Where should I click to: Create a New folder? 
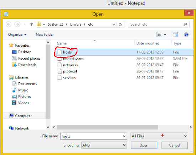point(45,34)
